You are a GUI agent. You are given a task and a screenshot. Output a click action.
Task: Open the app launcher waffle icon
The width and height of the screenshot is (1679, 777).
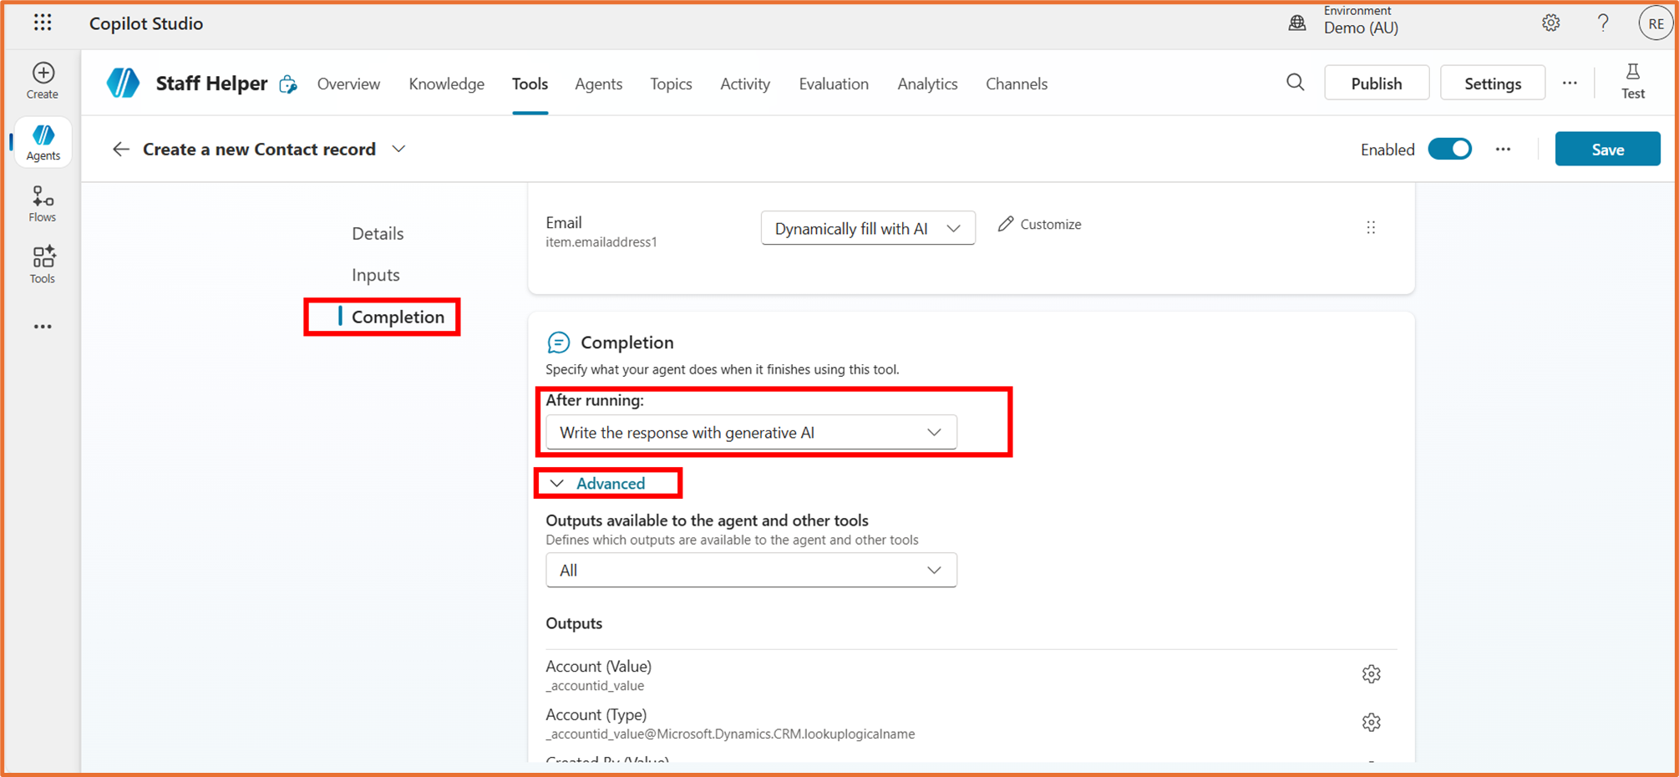coord(43,23)
